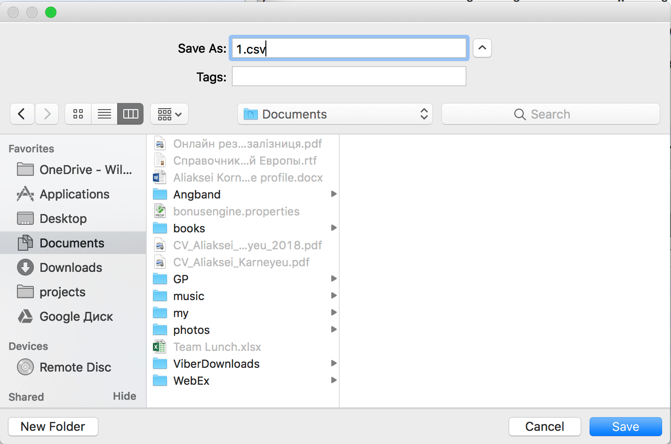Select column view mode
Viewport: 671px width, 444px height.
(130, 114)
